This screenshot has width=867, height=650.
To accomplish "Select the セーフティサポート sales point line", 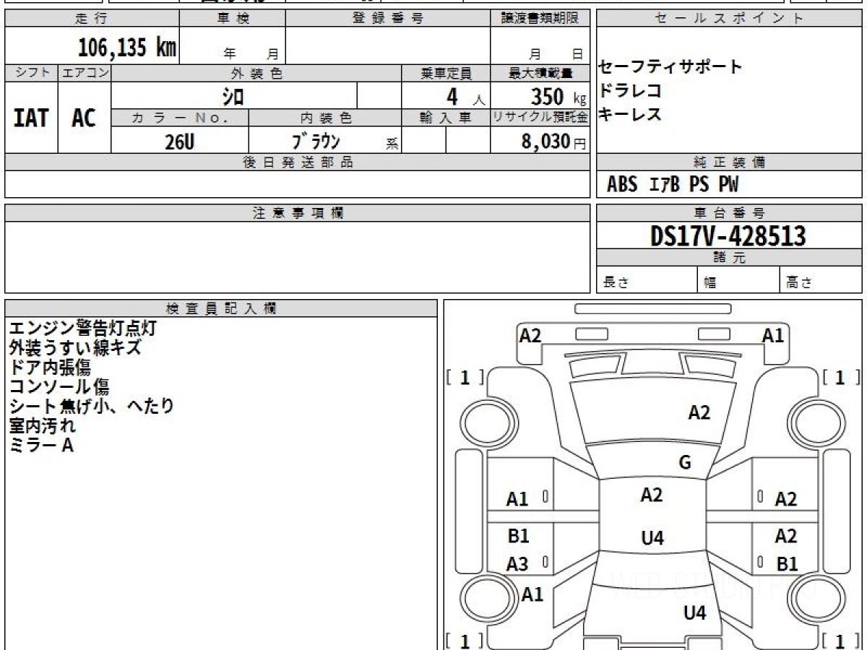I will click(x=670, y=67).
